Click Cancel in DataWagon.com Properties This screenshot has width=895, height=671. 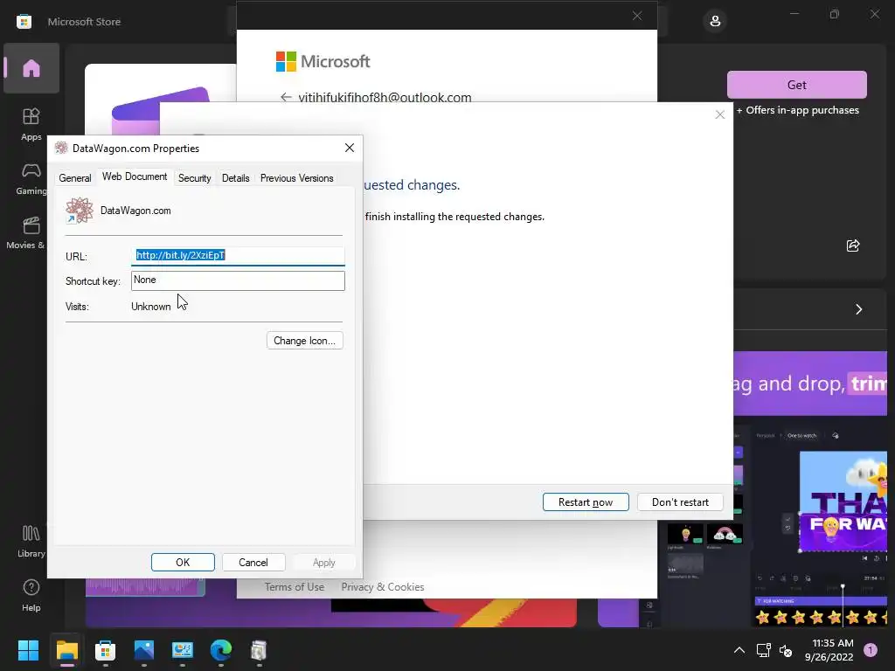pos(253,562)
